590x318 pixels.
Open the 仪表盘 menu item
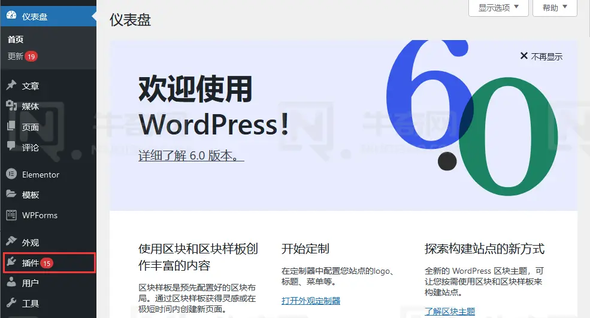48,17
